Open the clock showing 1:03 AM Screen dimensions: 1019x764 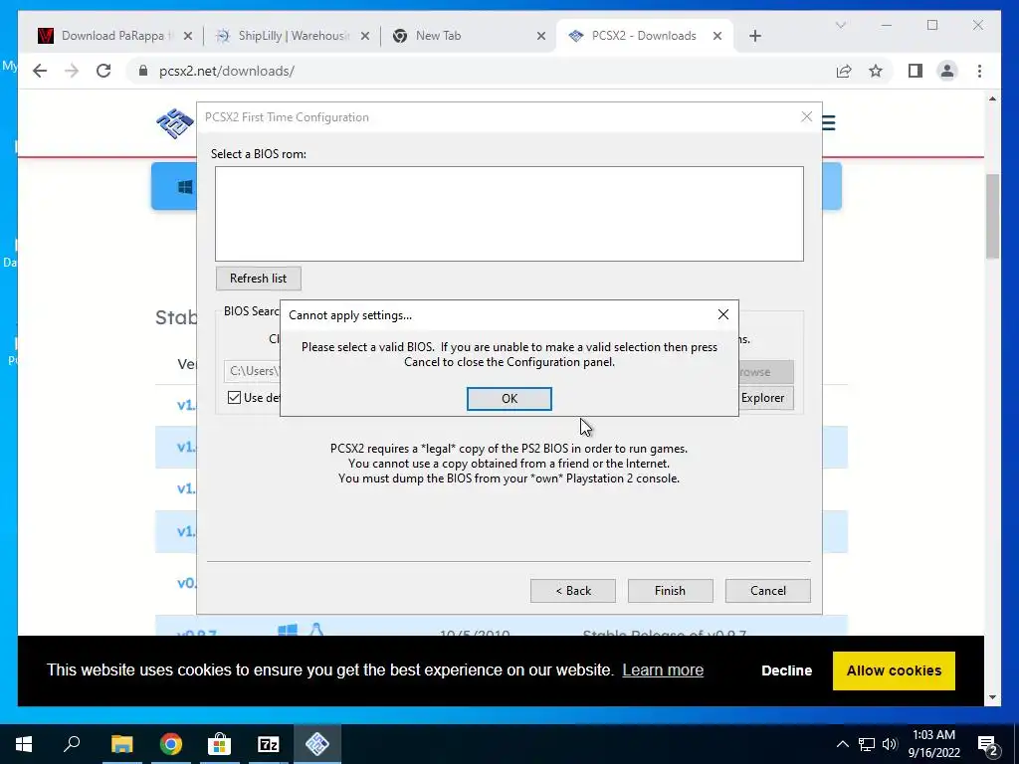click(x=933, y=744)
